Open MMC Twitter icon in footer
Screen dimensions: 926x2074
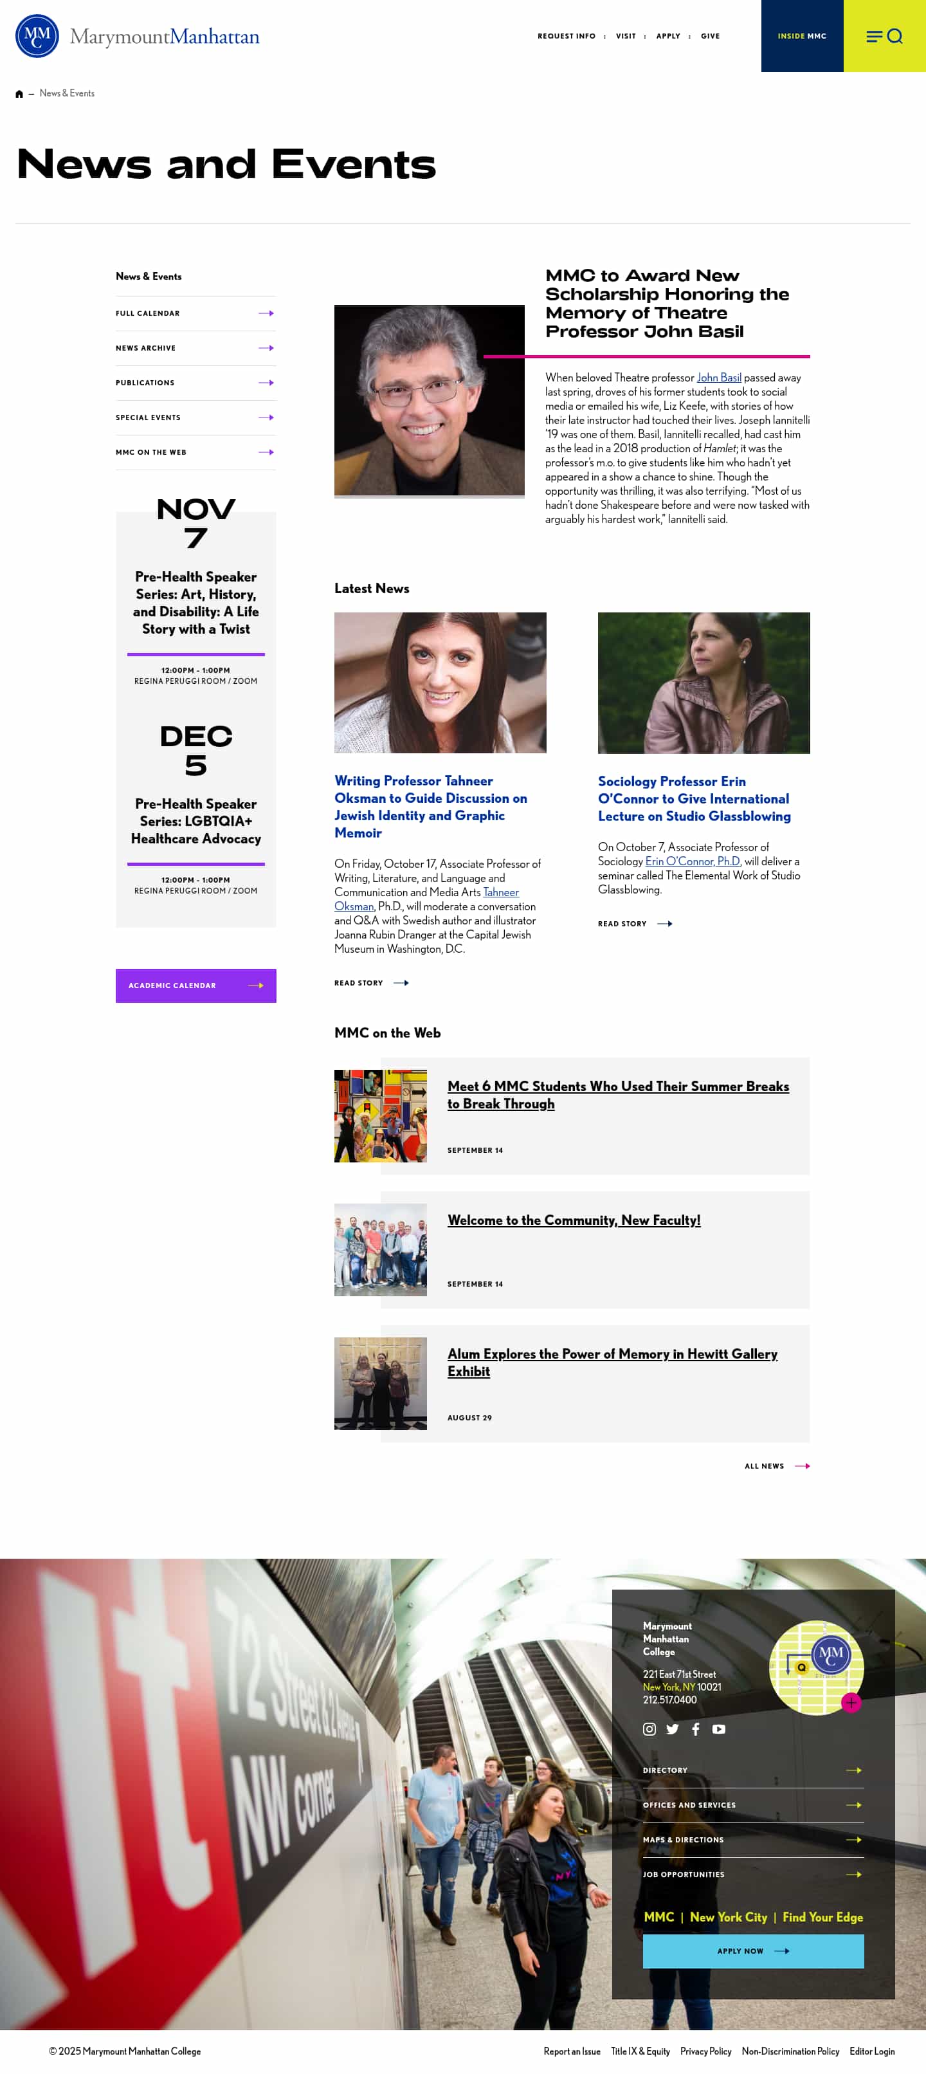coord(673,1729)
